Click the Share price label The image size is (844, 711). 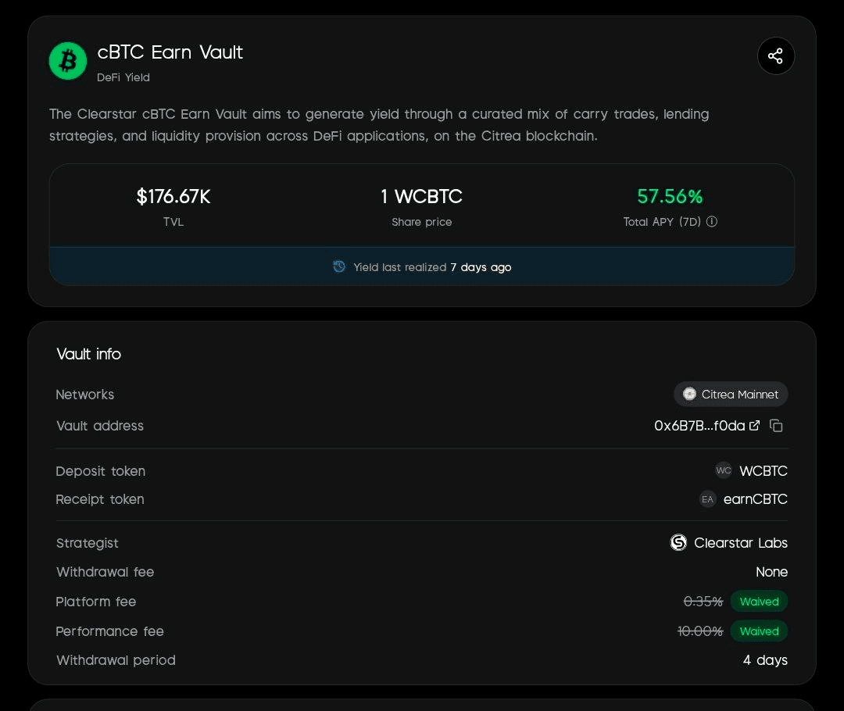tap(421, 222)
